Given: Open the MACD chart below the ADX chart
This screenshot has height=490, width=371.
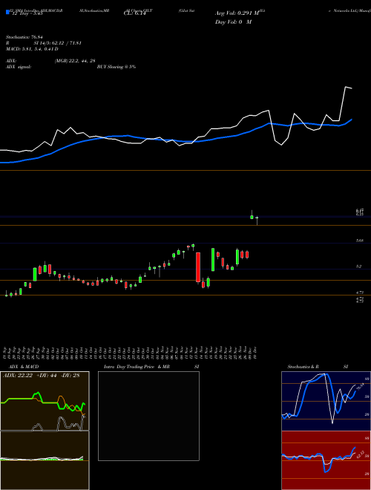Looking at the screenshot, I should click(45, 460).
